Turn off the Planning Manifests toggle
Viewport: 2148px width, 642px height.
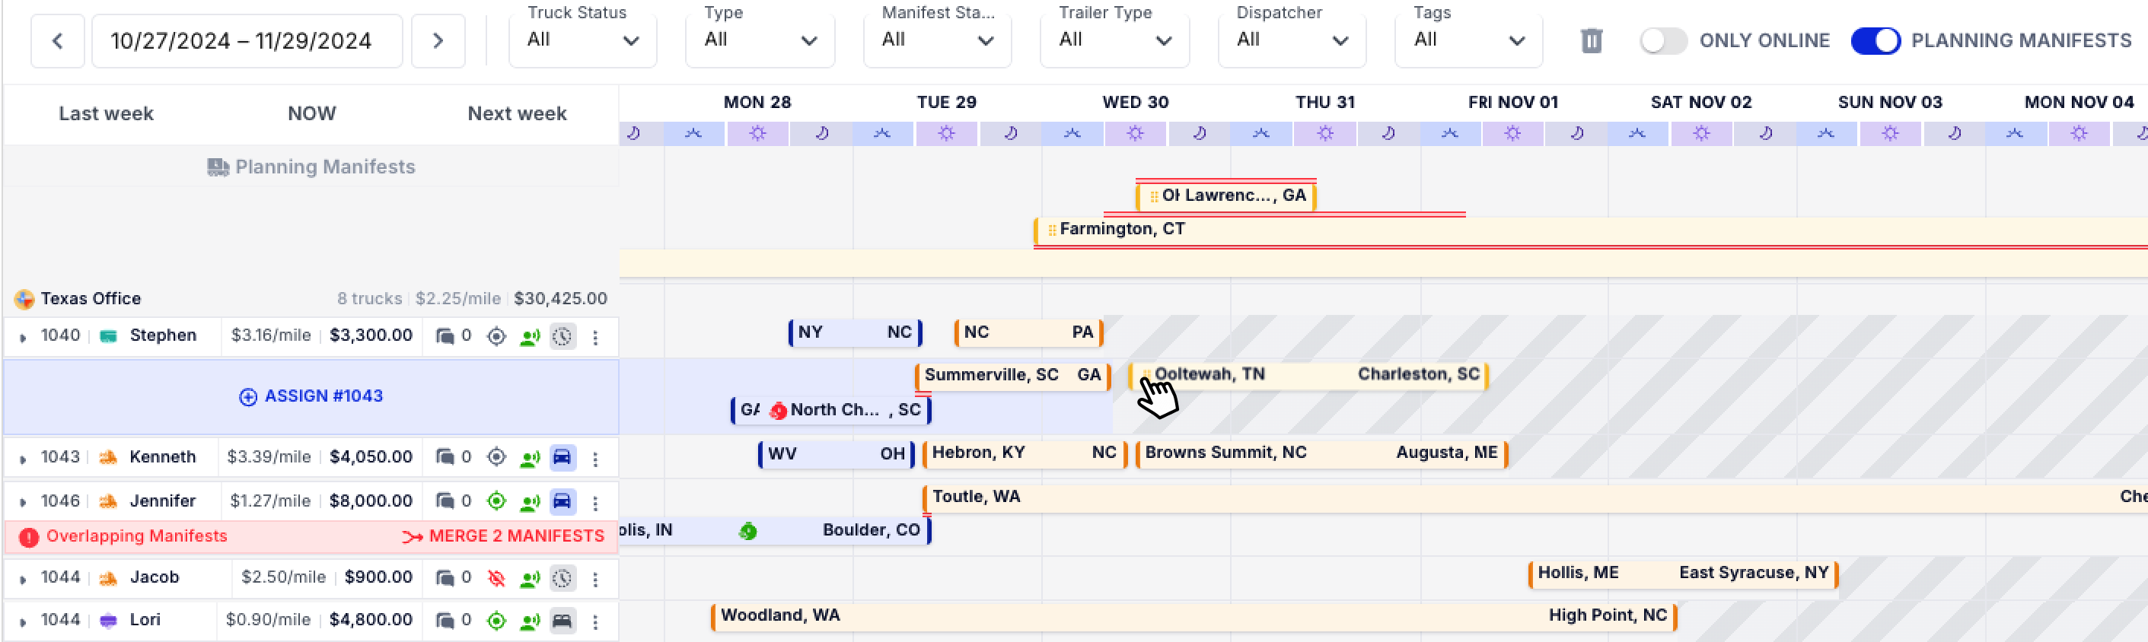pyautogui.click(x=1876, y=41)
